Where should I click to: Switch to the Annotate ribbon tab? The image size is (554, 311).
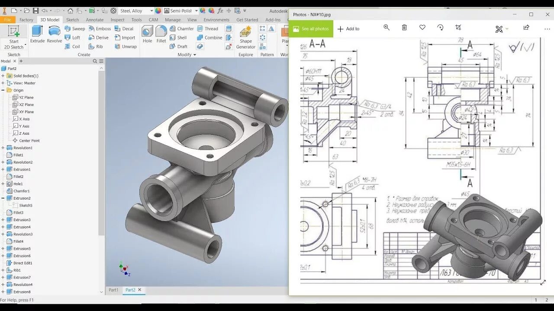click(x=95, y=20)
